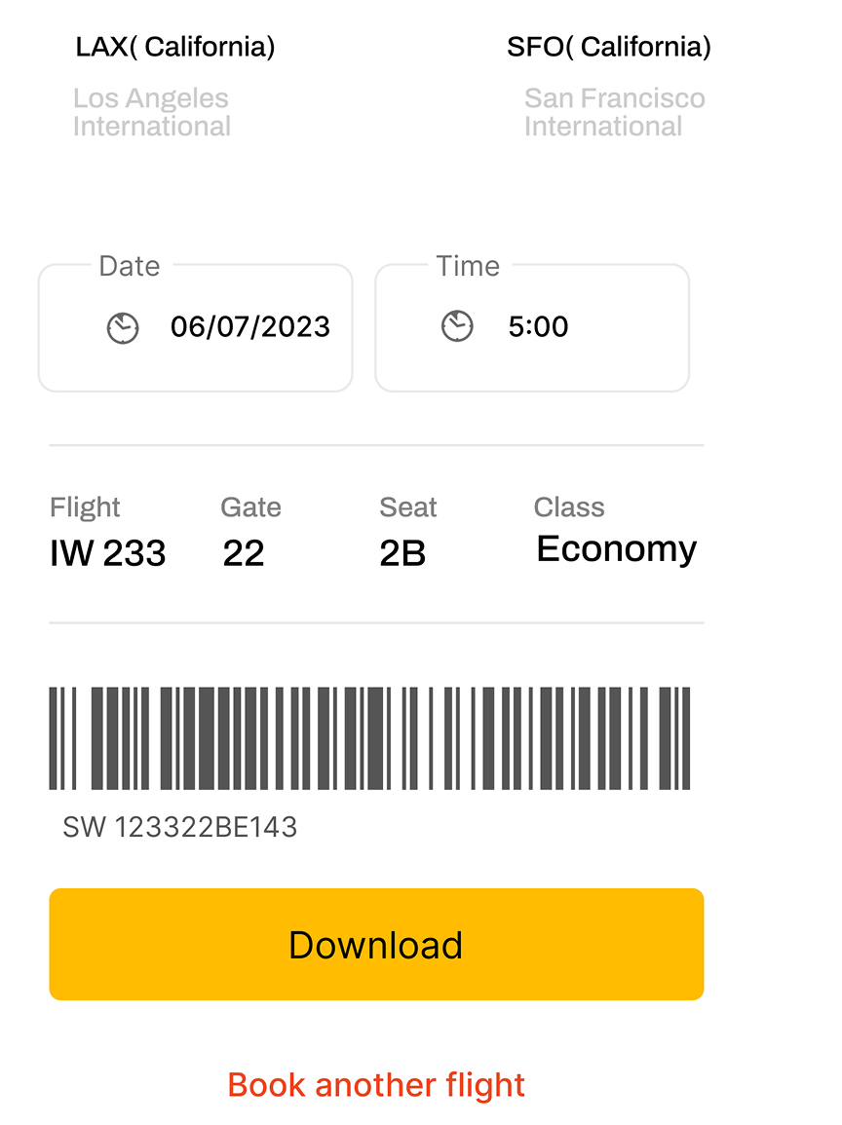Click the LAX( California) origin heading
Screen dimensions: 842x1125
click(x=175, y=47)
